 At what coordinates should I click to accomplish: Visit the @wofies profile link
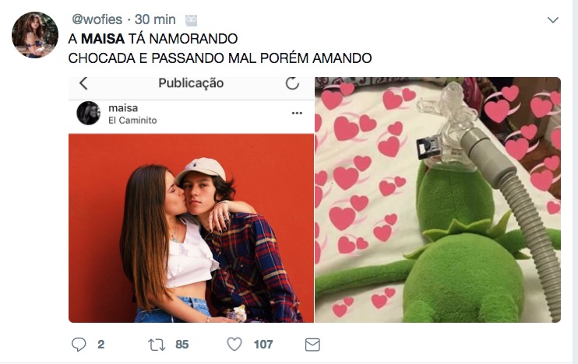click(97, 19)
